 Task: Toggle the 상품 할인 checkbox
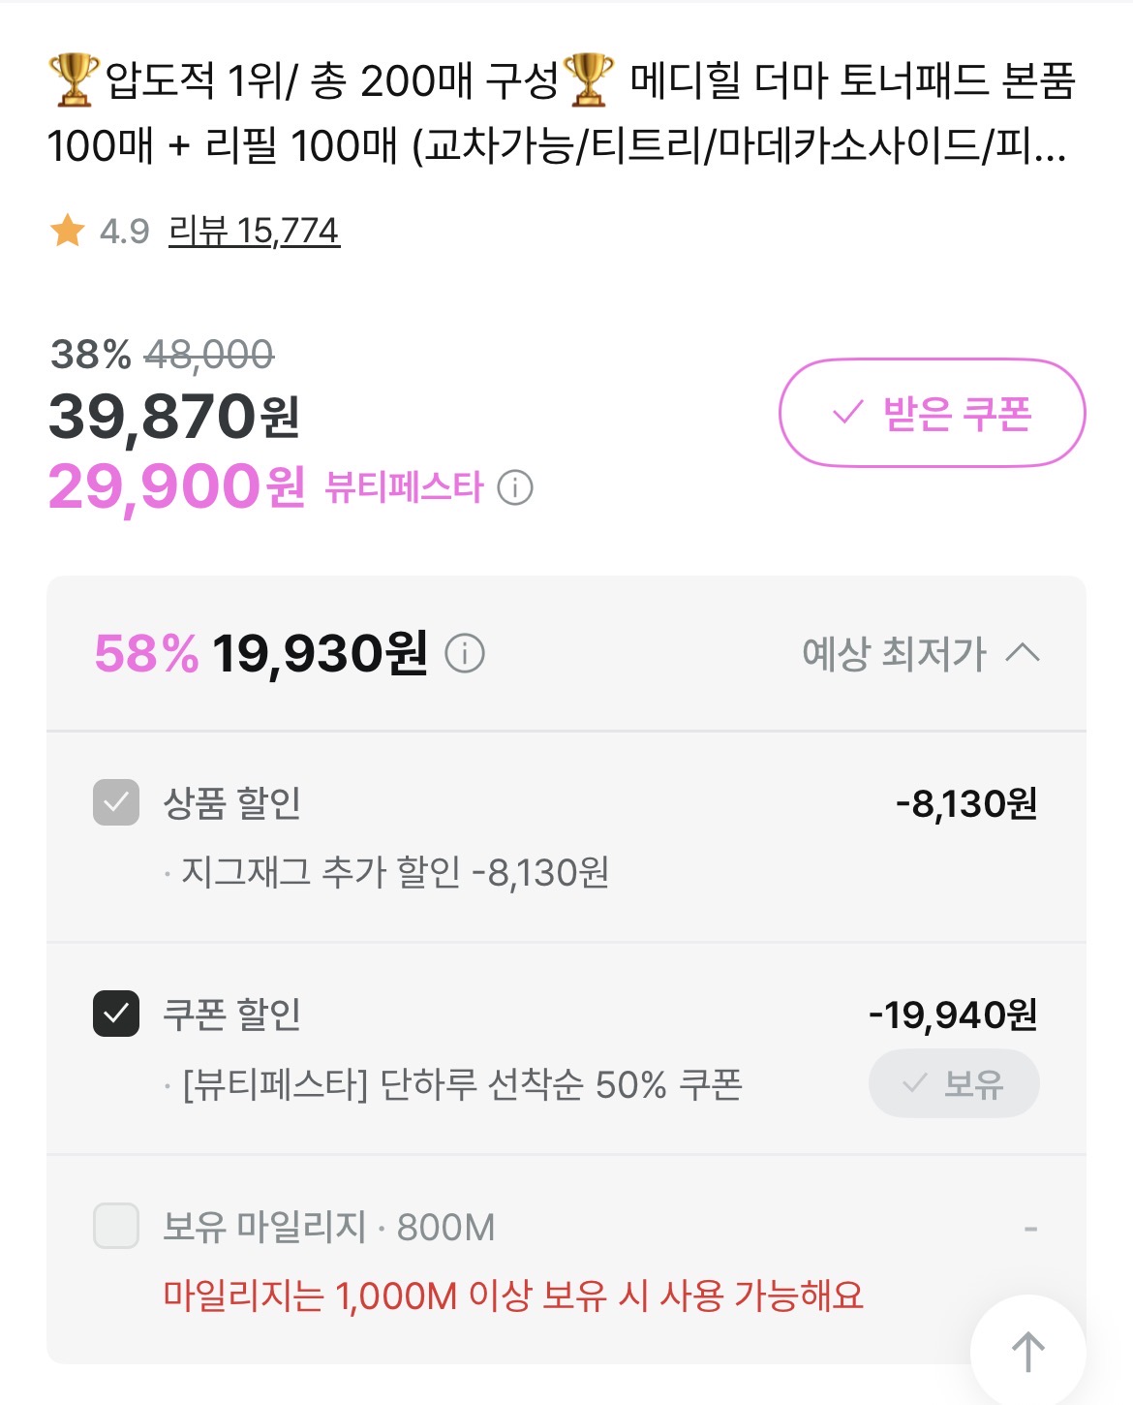tap(116, 802)
